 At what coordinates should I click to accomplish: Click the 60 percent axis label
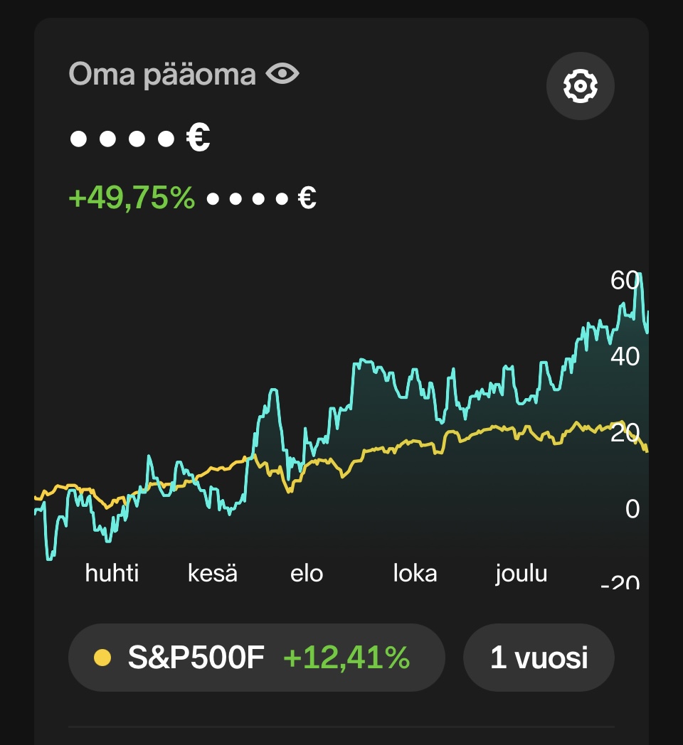tap(625, 280)
